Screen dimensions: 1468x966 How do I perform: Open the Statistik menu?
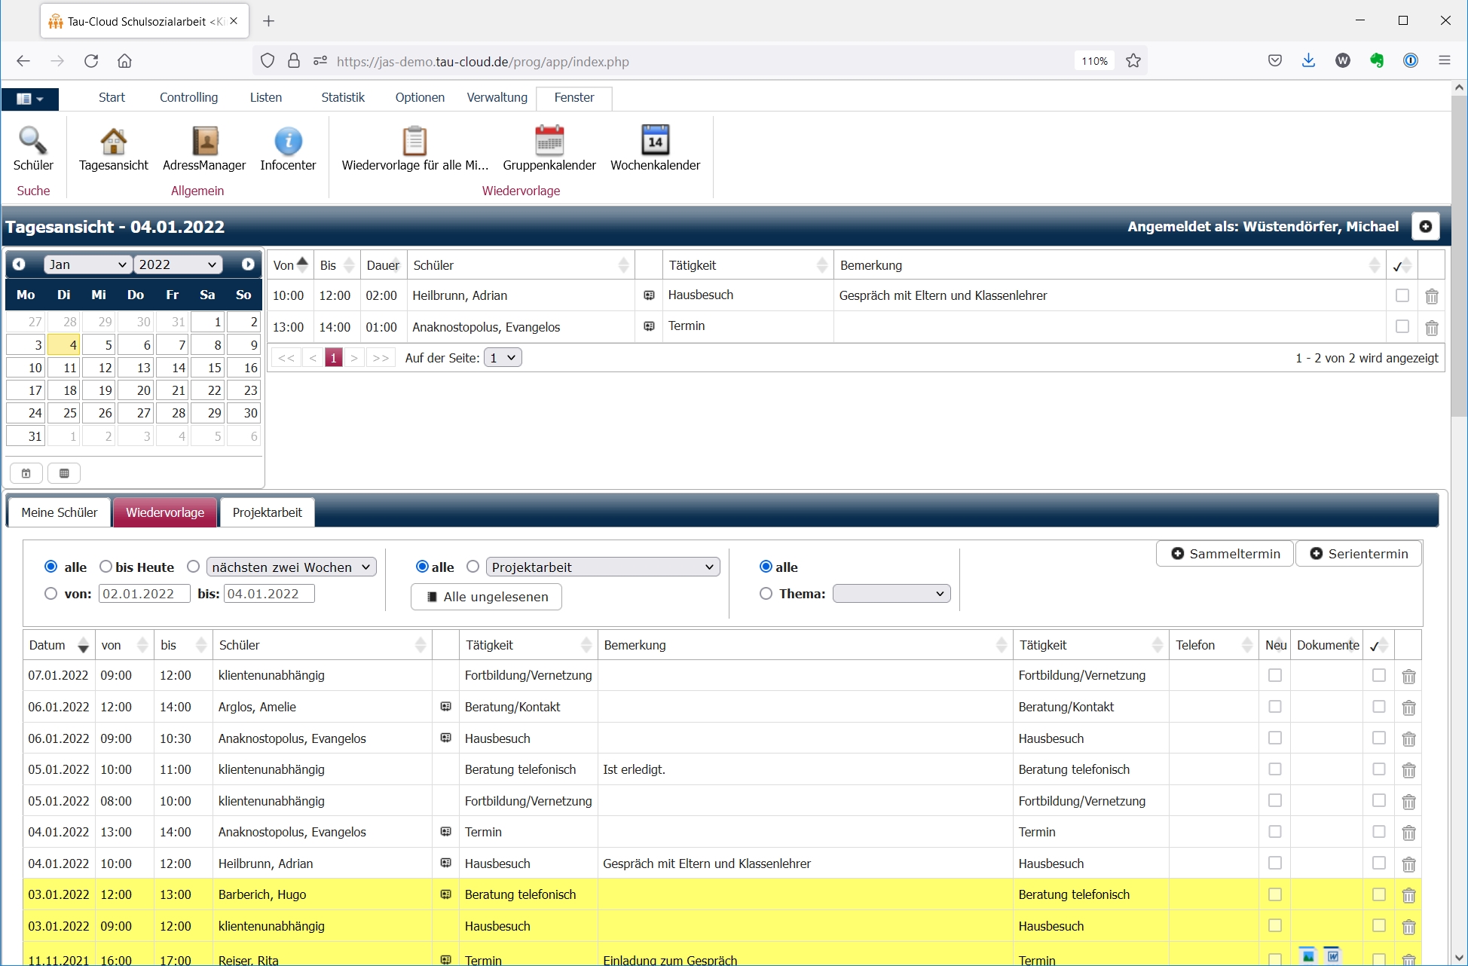pos(342,97)
